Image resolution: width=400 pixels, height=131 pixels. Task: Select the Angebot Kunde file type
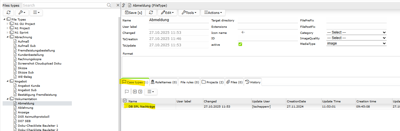[x=29, y=86]
